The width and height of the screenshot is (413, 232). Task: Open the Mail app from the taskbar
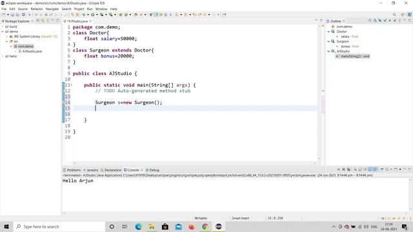tap(179, 226)
